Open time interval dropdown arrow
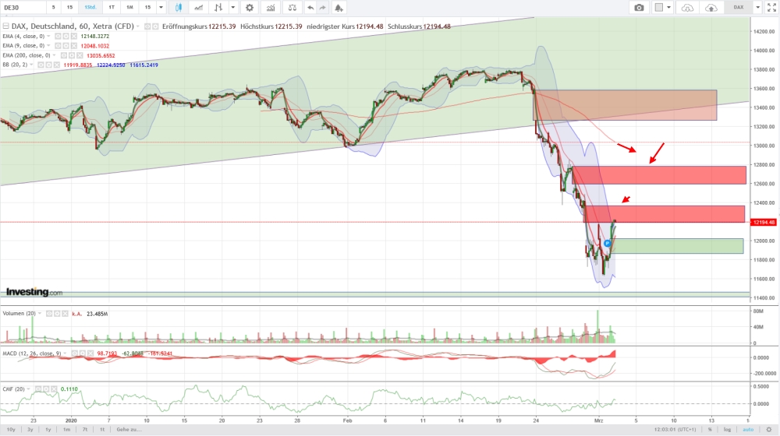780x436 pixels. (x=161, y=8)
